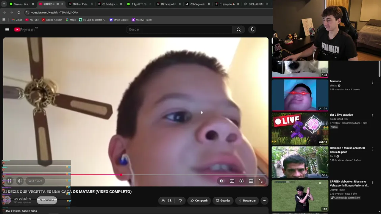Open the Gmail bookmark
Viewport: 381px width, 214px height.
(17, 20)
